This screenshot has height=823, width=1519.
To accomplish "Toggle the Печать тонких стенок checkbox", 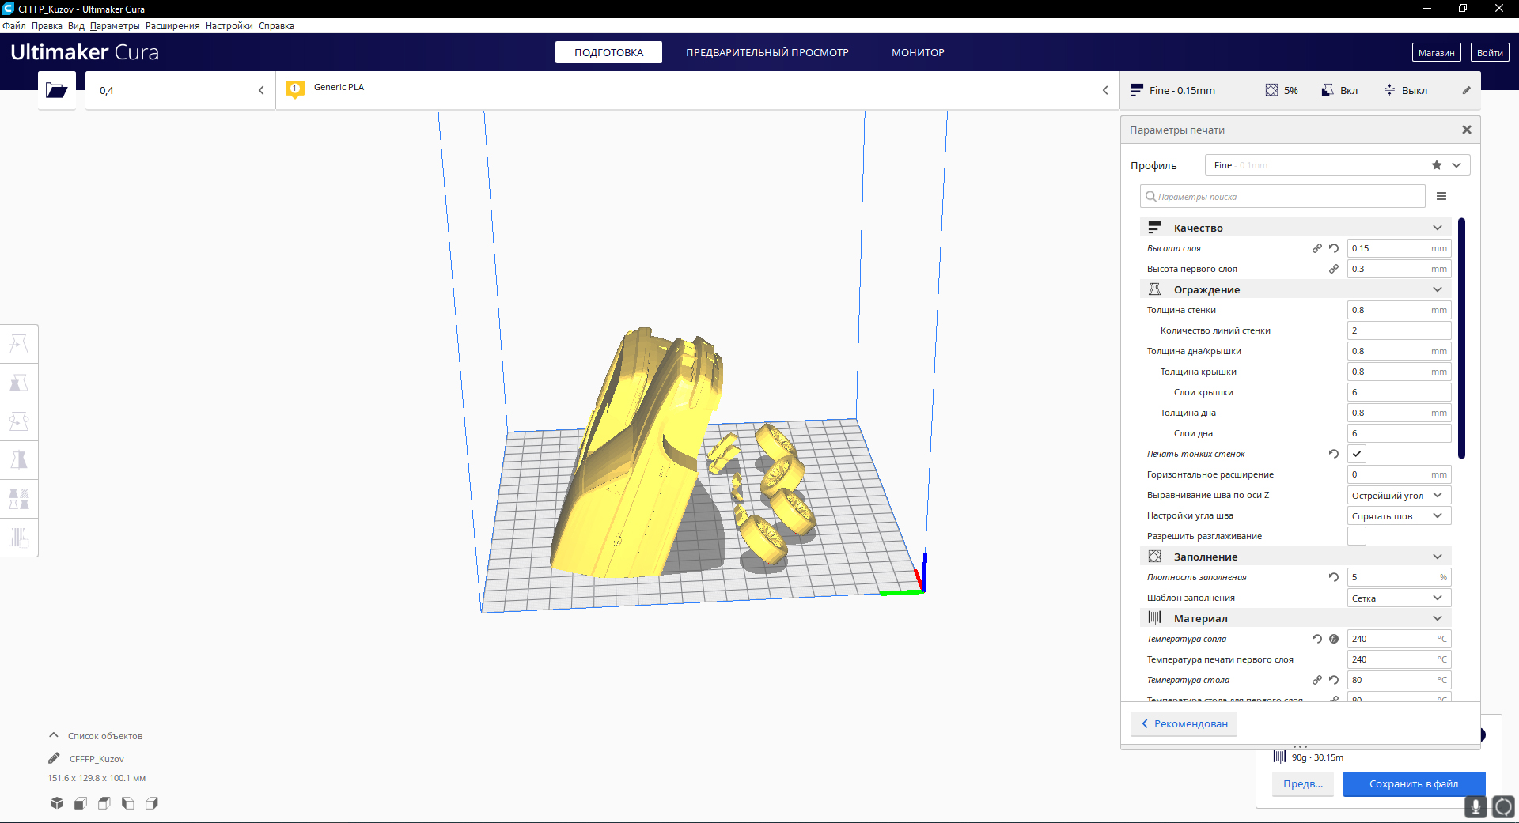I will (1357, 454).
